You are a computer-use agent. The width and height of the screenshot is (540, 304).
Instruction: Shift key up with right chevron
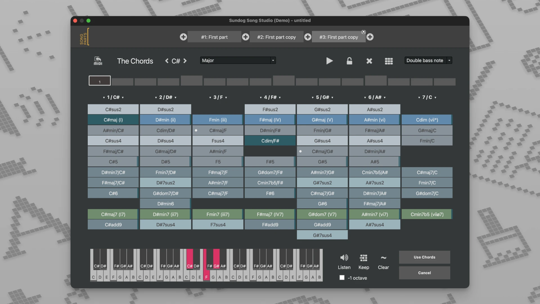pos(185,61)
